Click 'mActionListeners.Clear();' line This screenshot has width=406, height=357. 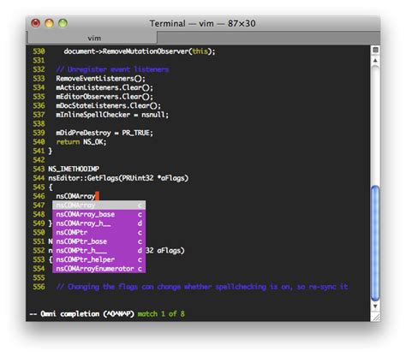(104, 87)
